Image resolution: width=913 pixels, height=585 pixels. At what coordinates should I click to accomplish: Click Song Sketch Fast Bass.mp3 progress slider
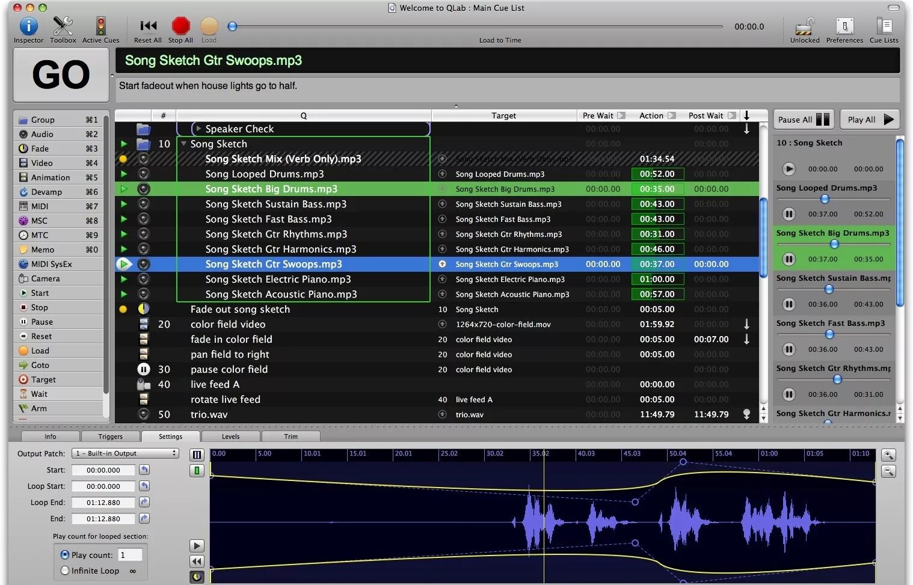pos(830,334)
